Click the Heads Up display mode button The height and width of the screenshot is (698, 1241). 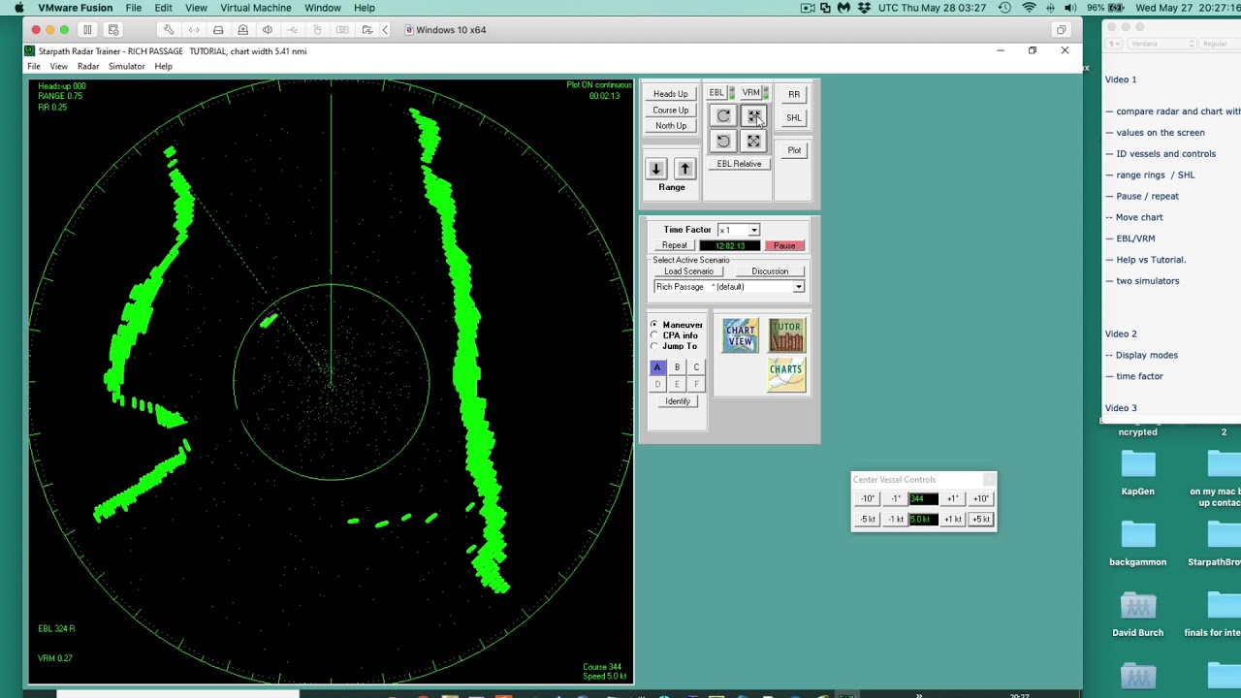click(671, 94)
